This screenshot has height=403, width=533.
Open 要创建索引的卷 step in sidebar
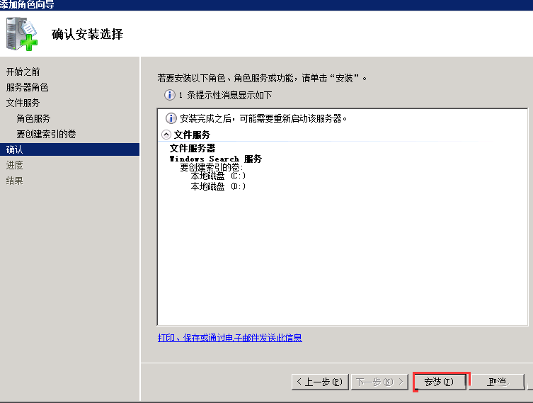coord(46,134)
